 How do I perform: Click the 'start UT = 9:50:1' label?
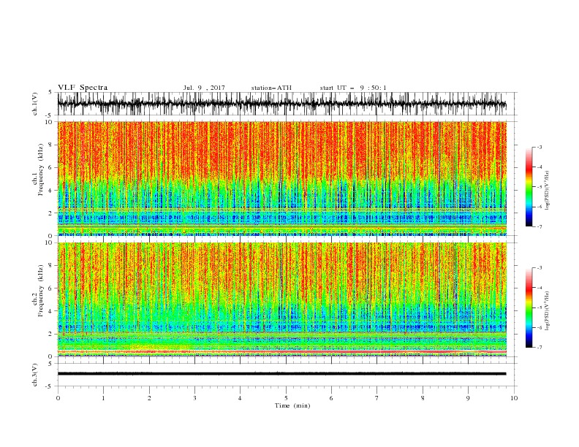point(353,88)
